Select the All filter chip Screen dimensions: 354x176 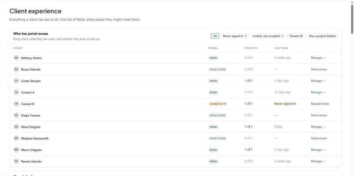tap(215, 36)
